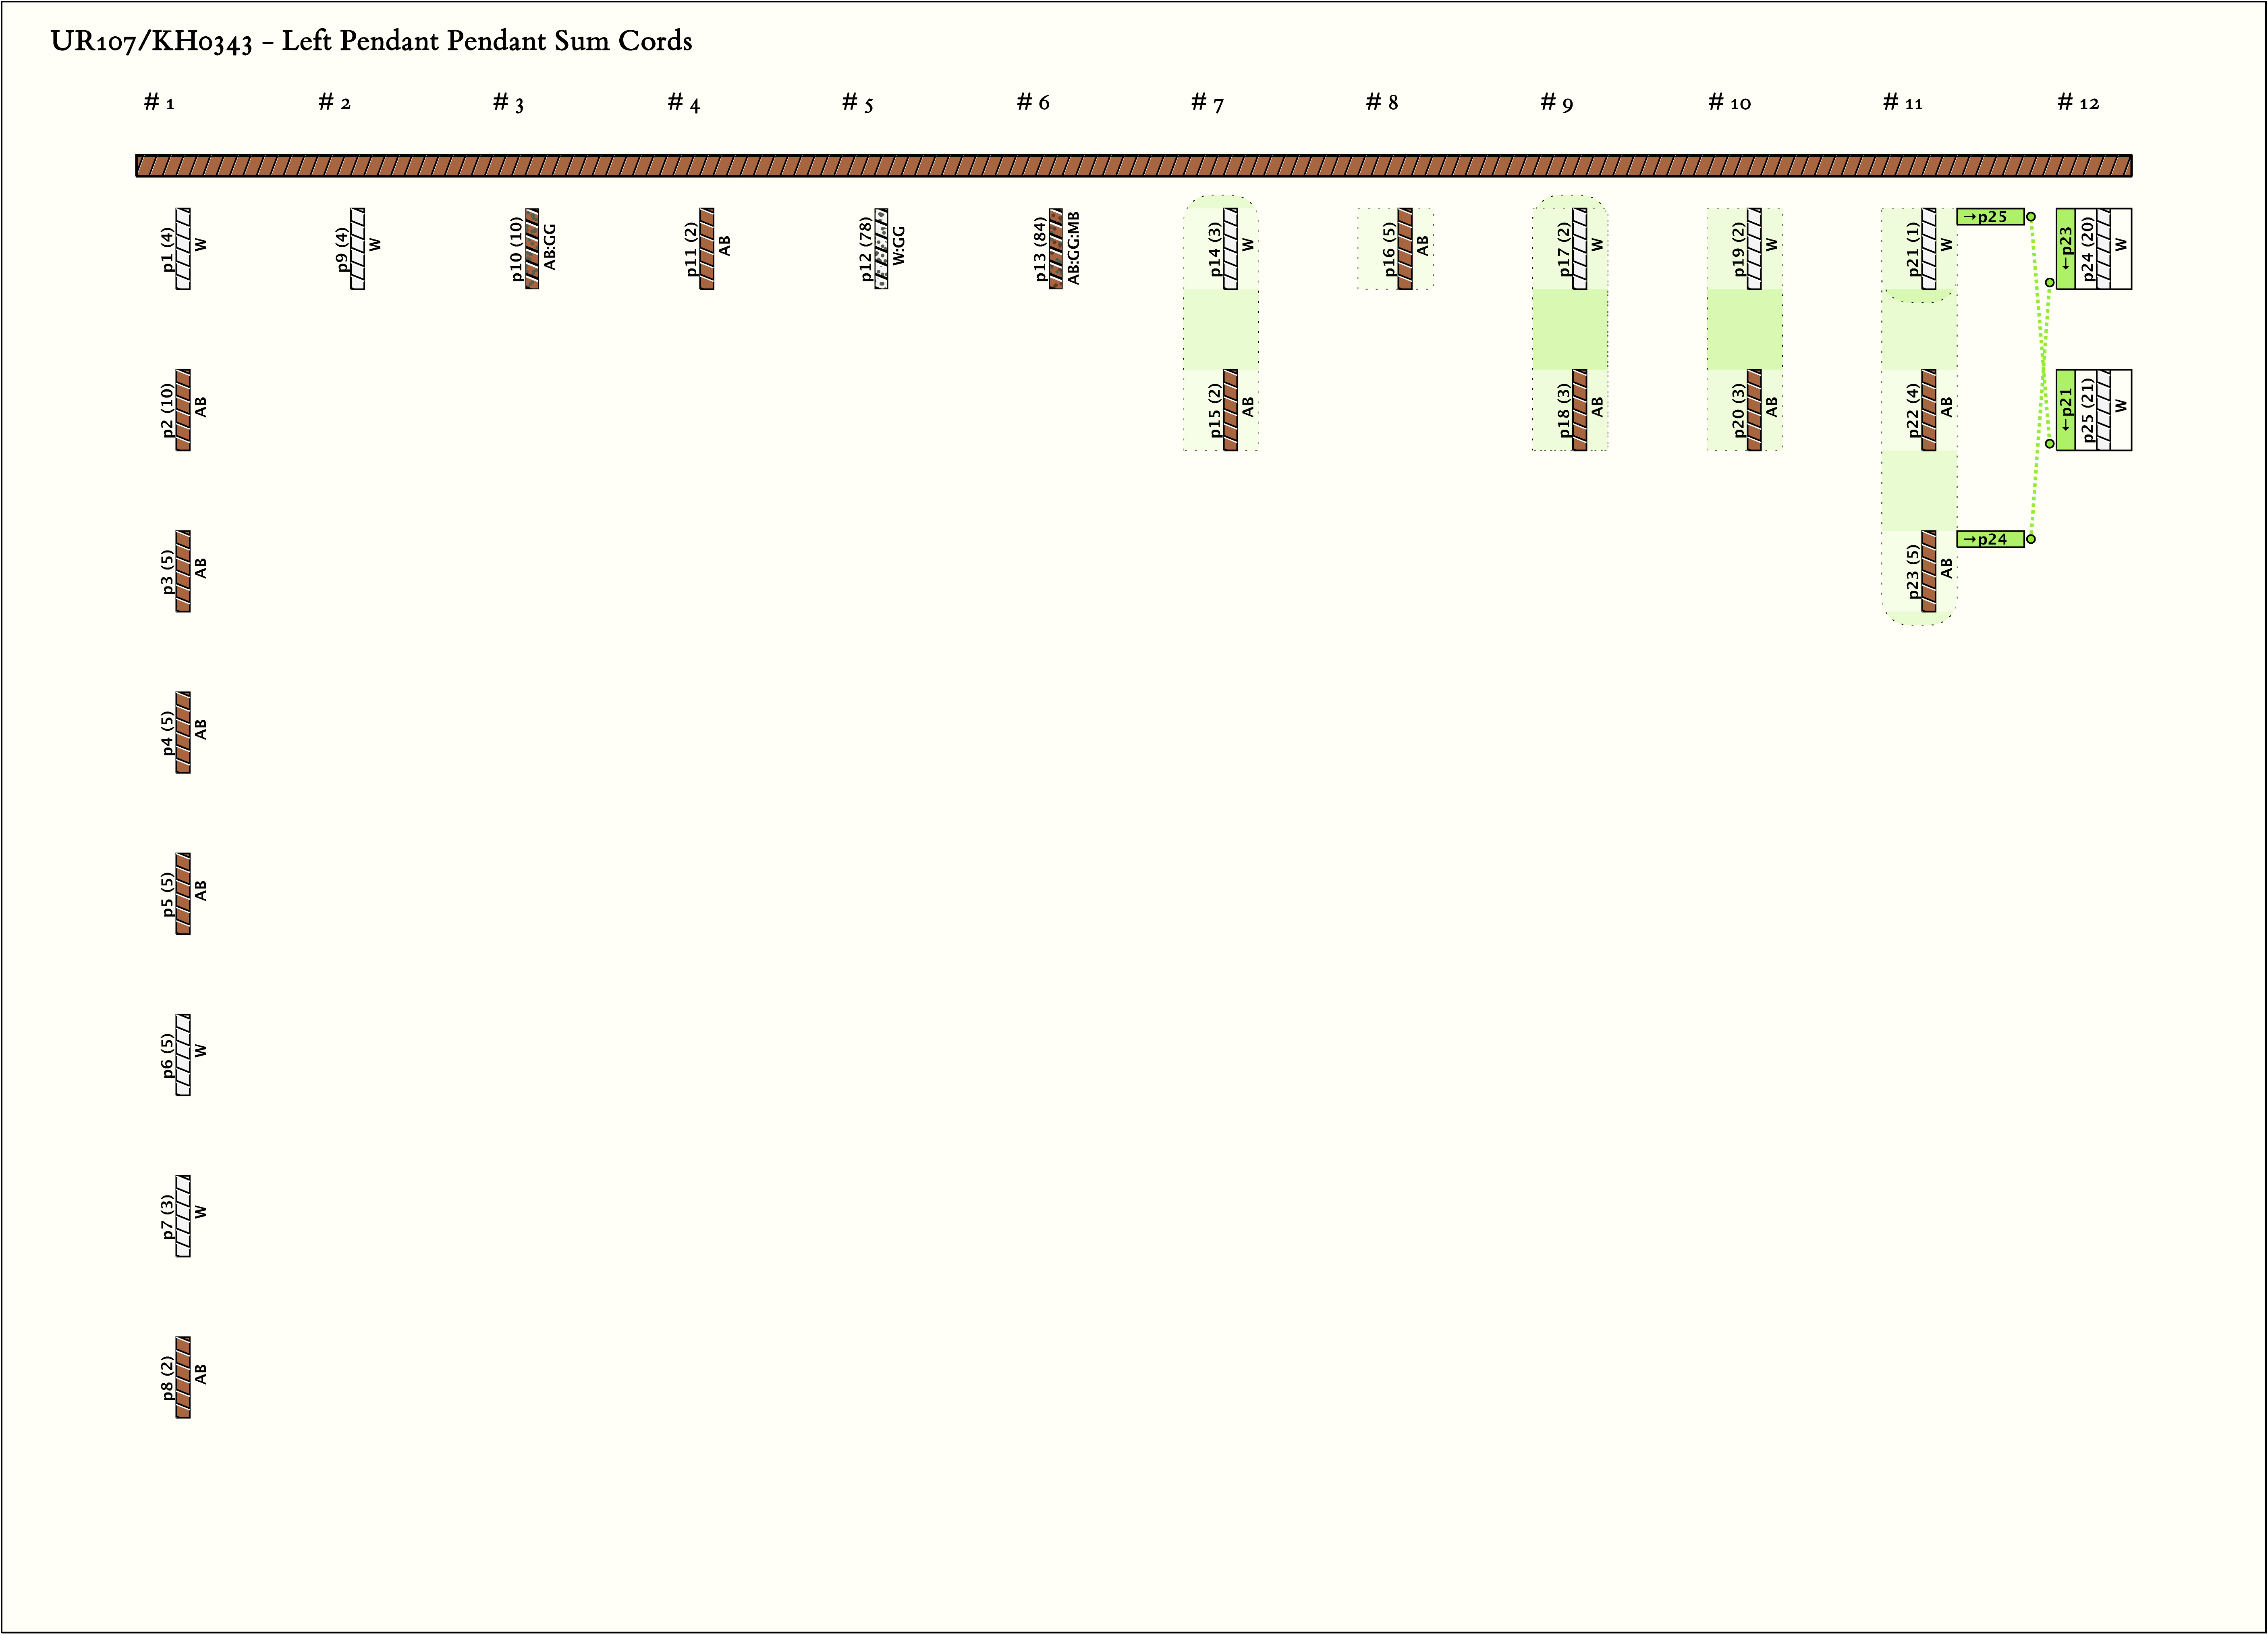Click the p1 white pendant cord
The width and height of the screenshot is (2268, 1634).
pos(183,248)
